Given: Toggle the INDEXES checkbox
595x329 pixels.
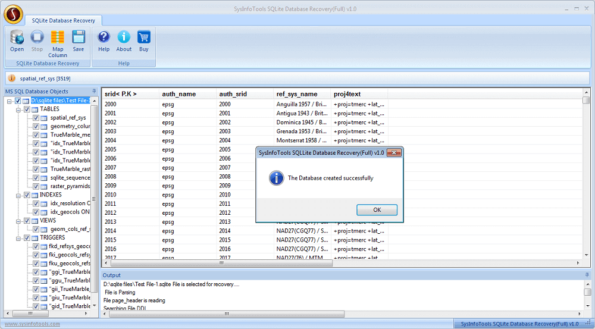Looking at the screenshot, I should pos(27,195).
